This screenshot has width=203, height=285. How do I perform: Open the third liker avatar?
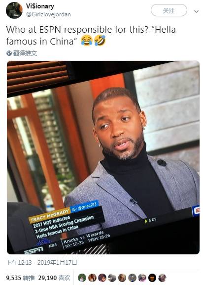[102, 278]
